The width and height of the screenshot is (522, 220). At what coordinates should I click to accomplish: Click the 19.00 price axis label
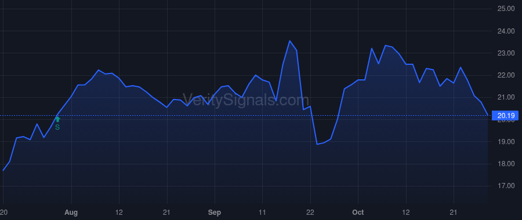point(506,142)
